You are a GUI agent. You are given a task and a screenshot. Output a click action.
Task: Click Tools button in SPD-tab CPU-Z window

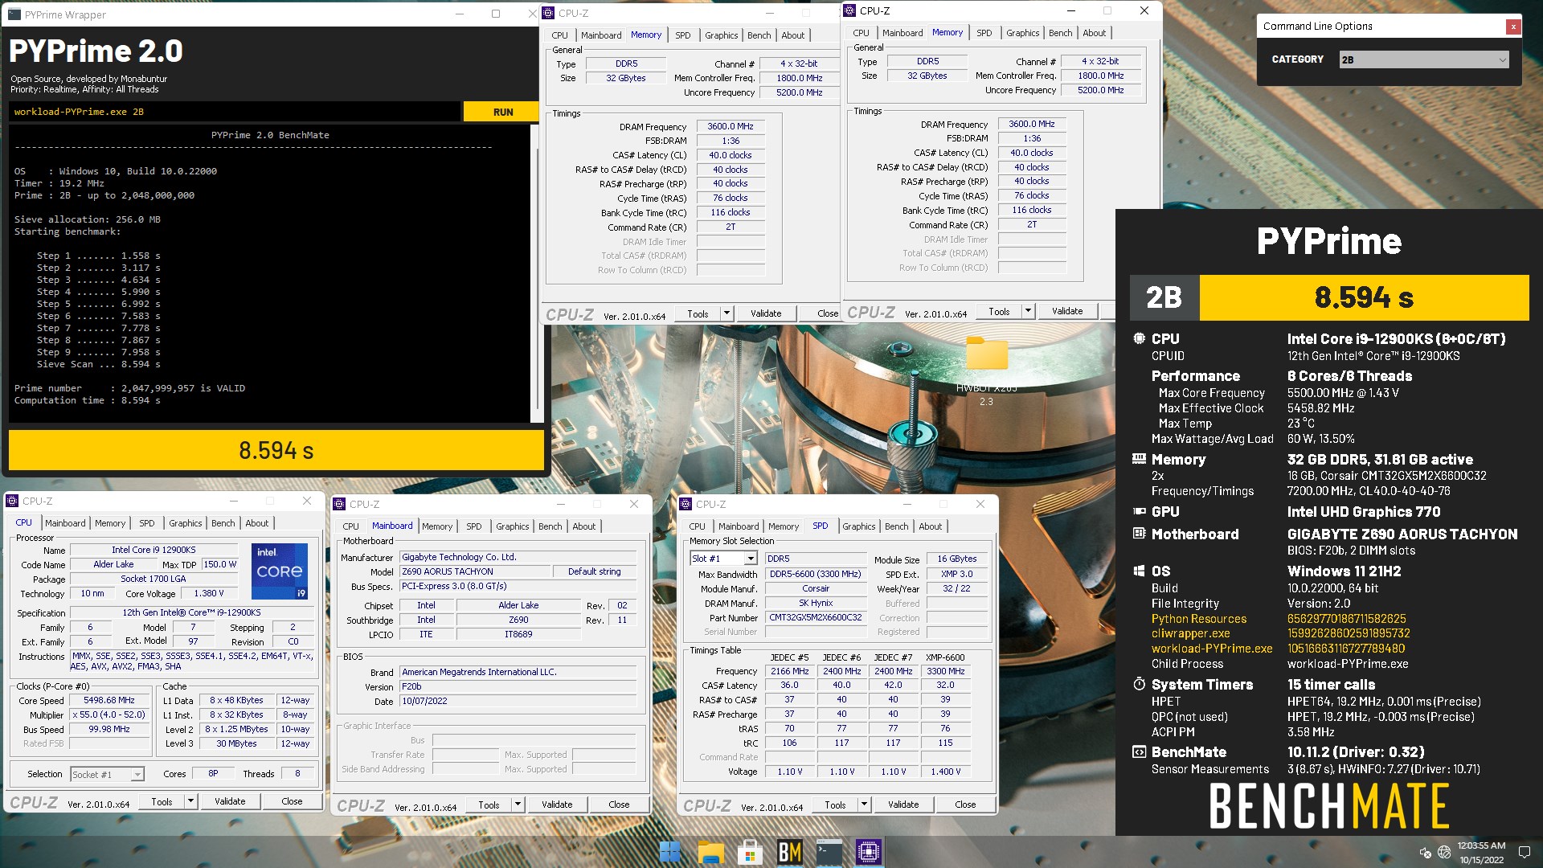click(835, 805)
